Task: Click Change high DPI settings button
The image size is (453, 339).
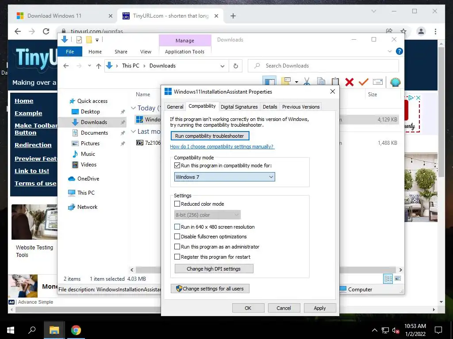Action: (x=214, y=269)
